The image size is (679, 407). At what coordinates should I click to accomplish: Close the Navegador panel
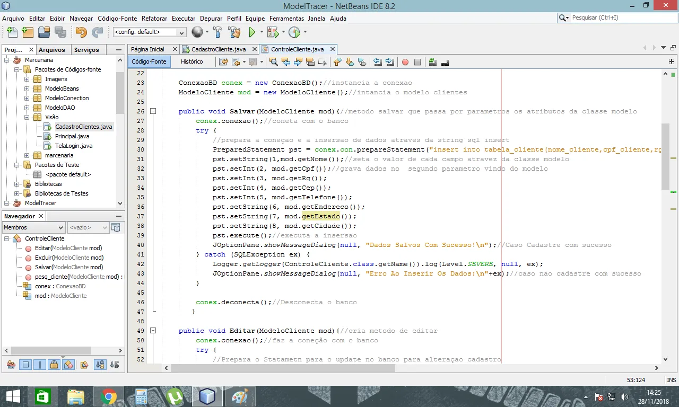tap(41, 216)
